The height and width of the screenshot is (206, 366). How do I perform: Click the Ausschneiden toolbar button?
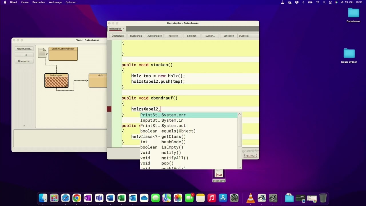[x=155, y=36]
